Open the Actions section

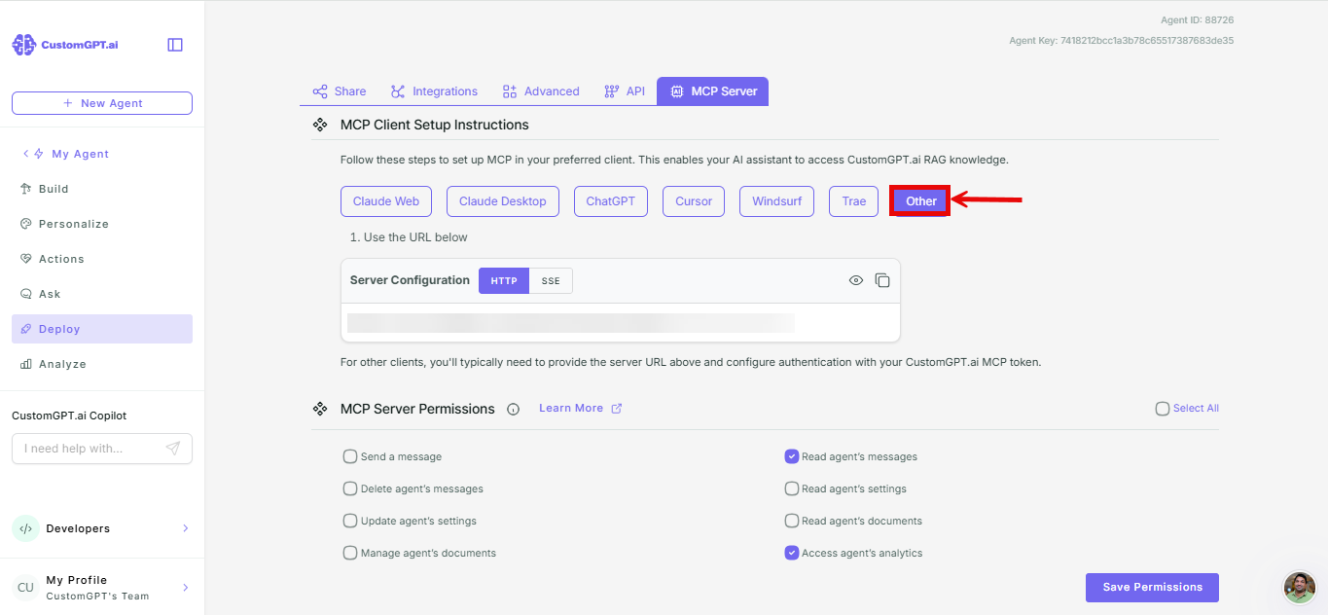pyautogui.click(x=102, y=259)
